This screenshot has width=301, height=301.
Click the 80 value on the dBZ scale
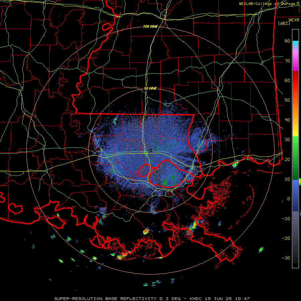point(287,41)
